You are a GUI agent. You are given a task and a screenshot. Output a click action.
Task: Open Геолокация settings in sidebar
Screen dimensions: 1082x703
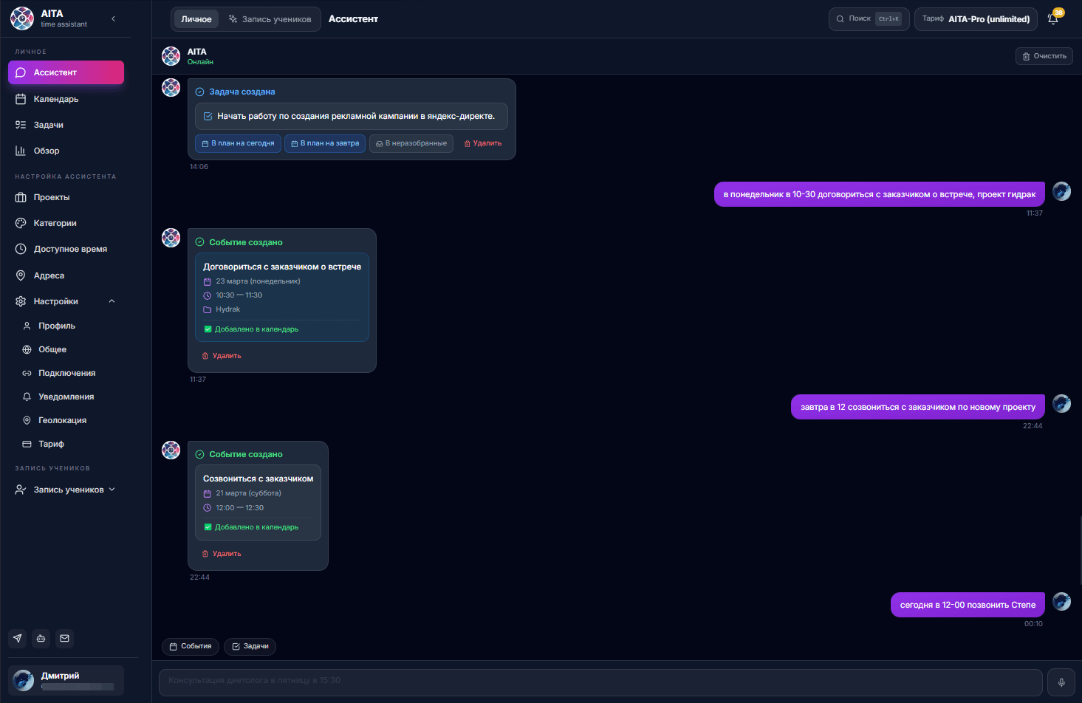pos(62,420)
